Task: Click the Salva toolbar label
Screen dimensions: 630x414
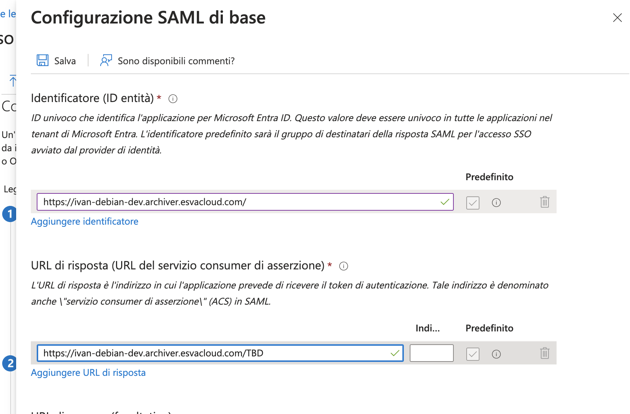Action: click(x=65, y=61)
